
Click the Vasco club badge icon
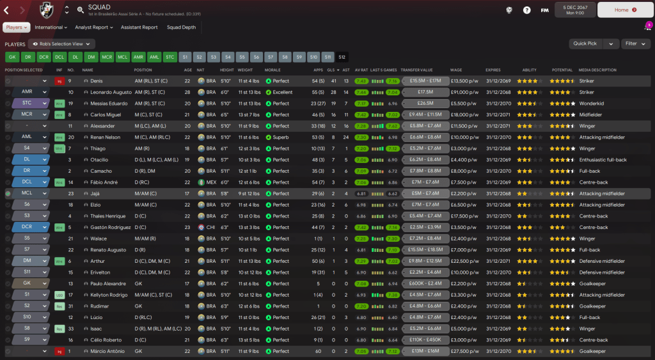point(47,10)
